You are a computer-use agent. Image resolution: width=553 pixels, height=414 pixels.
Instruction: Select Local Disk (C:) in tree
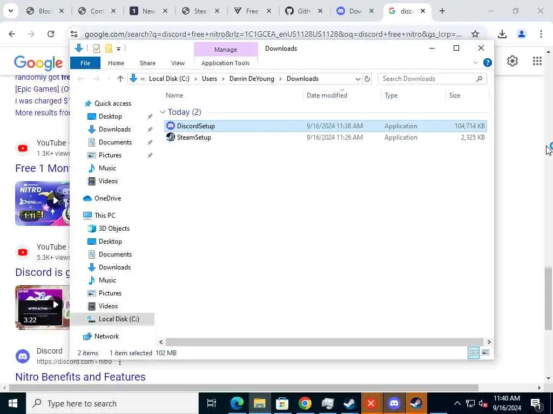click(119, 319)
